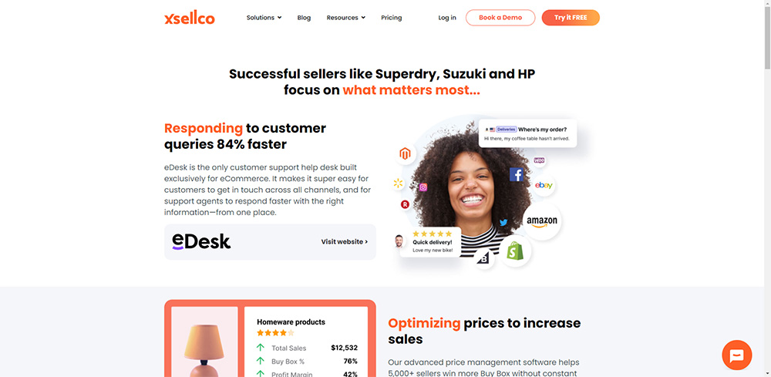Click the Try it FREE button
The width and height of the screenshot is (771, 377).
(571, 18)
